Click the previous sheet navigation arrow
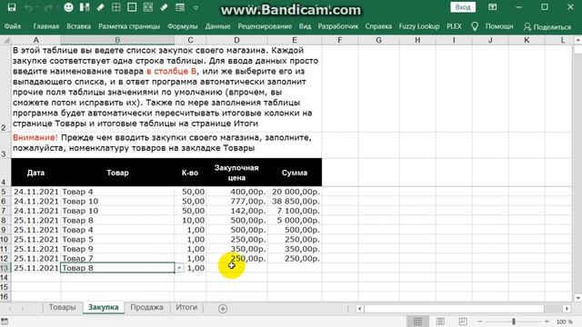582x327 pixels. [x=10, y=309]
